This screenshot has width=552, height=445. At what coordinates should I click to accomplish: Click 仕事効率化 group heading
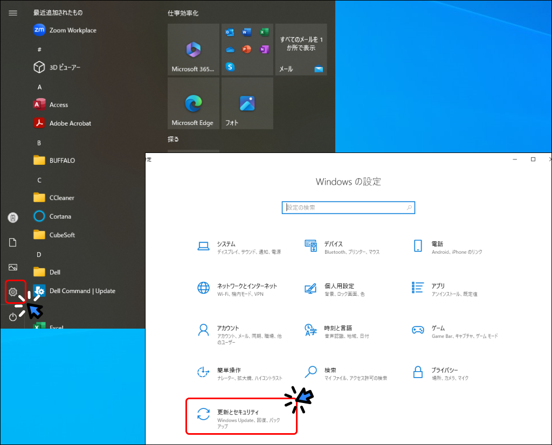(183, 13)
